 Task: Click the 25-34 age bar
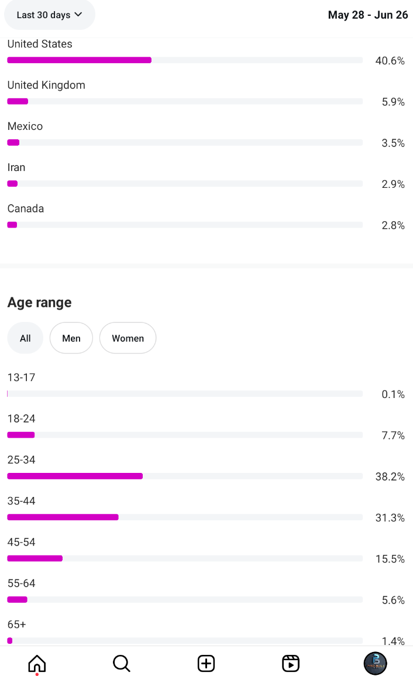185,476
